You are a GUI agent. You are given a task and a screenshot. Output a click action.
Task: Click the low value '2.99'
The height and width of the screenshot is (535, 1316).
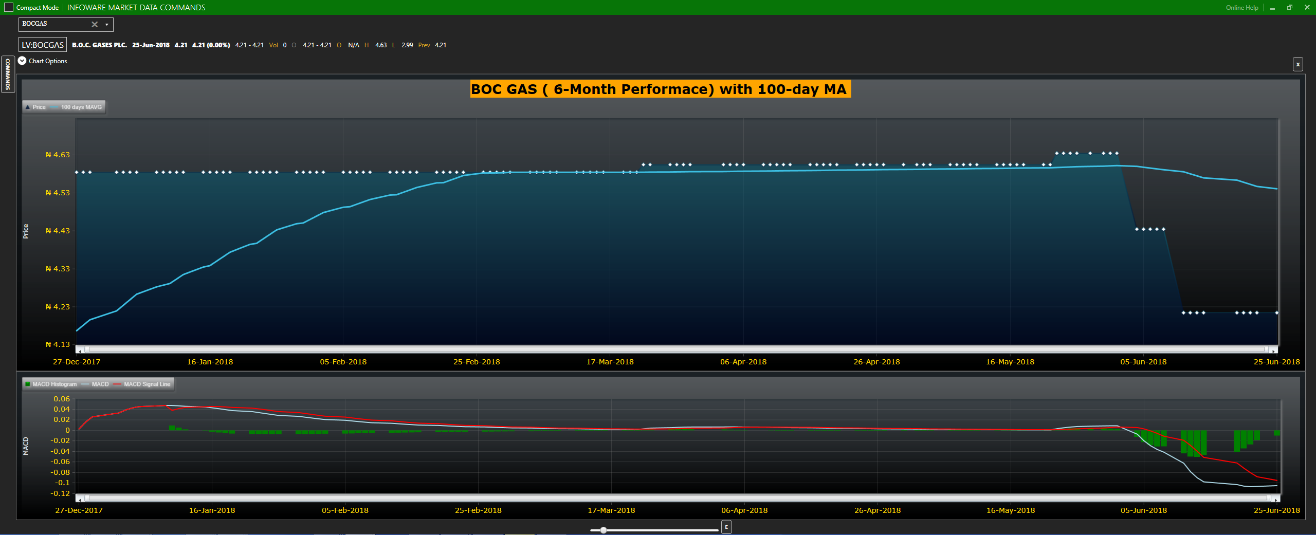[407, 45]
